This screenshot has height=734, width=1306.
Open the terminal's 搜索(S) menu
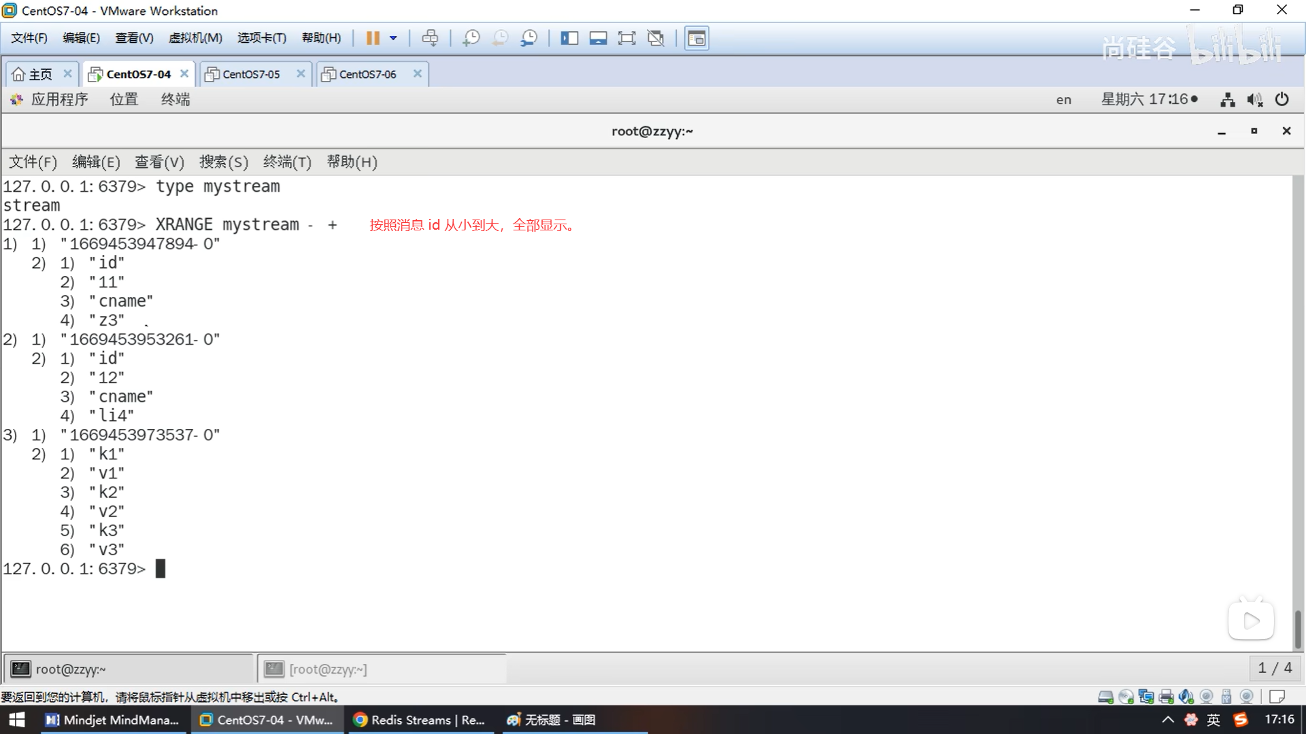[223, 162]
